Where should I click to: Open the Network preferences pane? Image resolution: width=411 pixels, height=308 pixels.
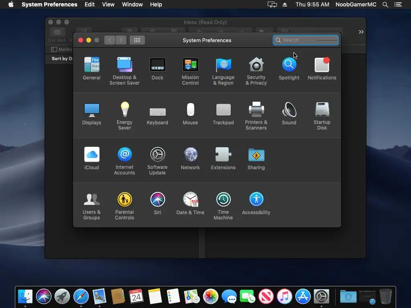pos(190,158)
